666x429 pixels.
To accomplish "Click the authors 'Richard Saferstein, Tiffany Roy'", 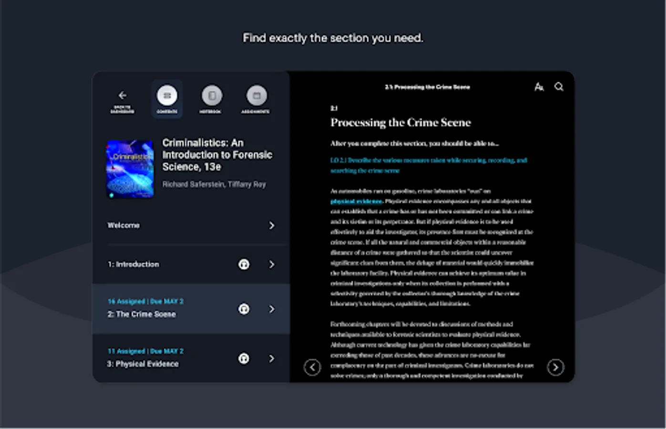I will [x=214, y=184].
